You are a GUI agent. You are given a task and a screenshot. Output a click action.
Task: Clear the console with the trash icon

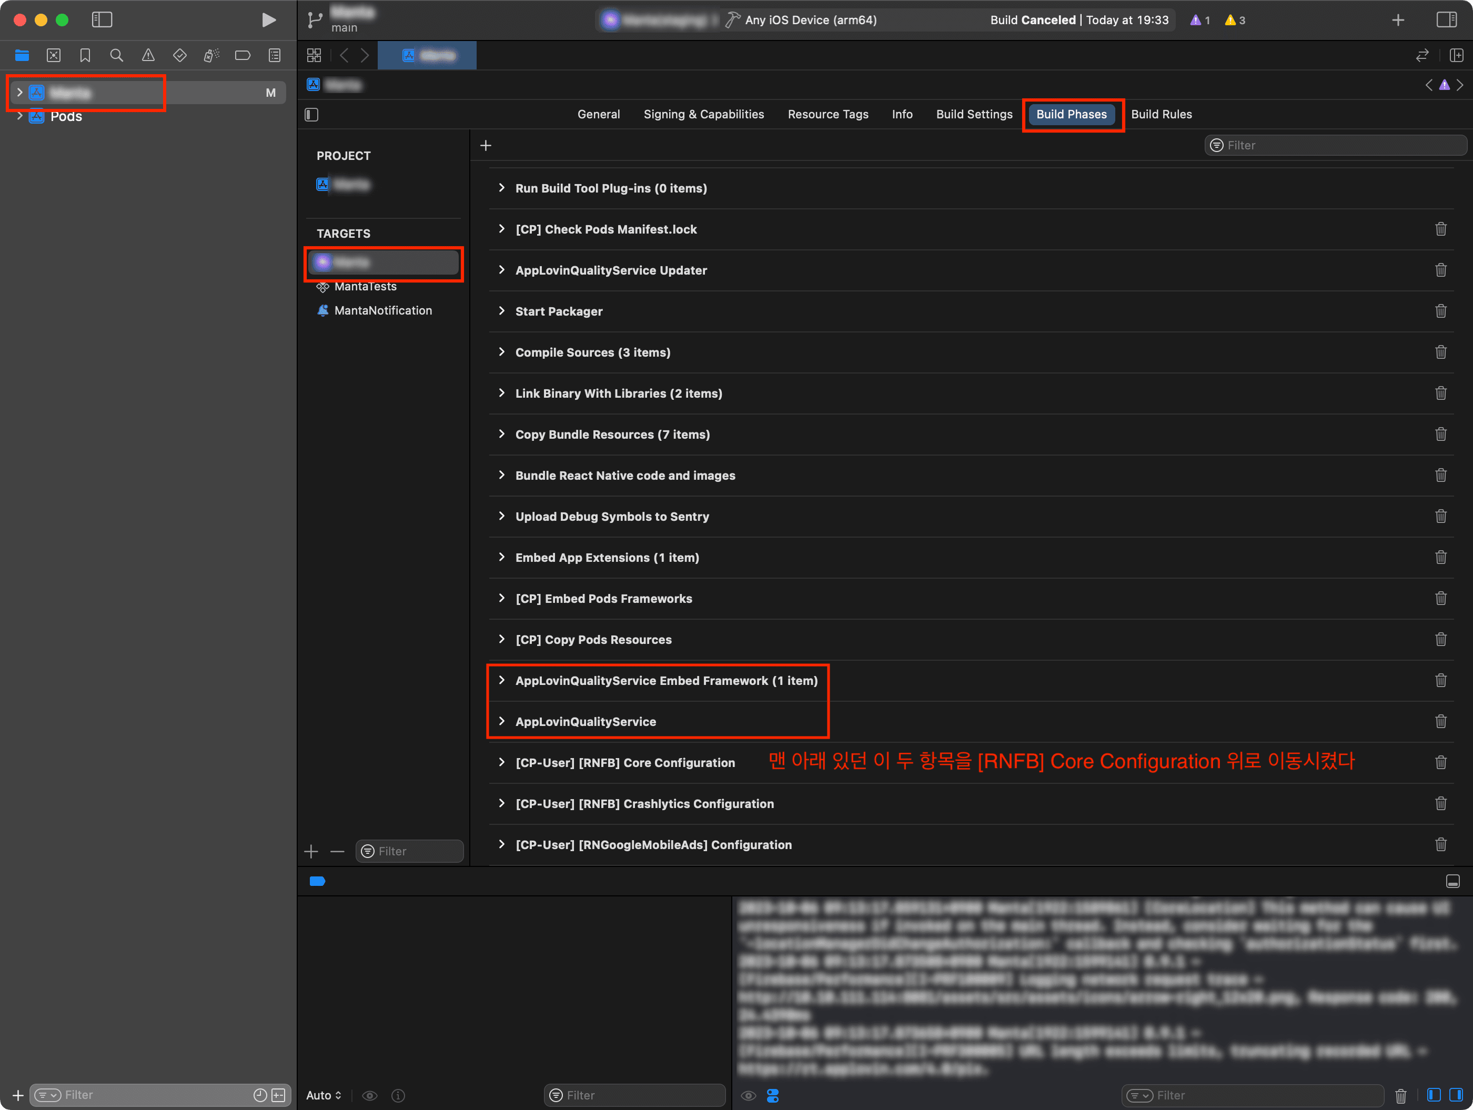tap(1400, 1095)
